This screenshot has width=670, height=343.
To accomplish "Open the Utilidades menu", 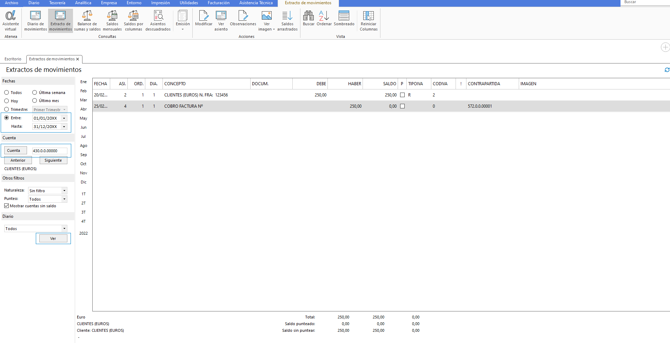I will pyautogui.click(x=189, y=3).
